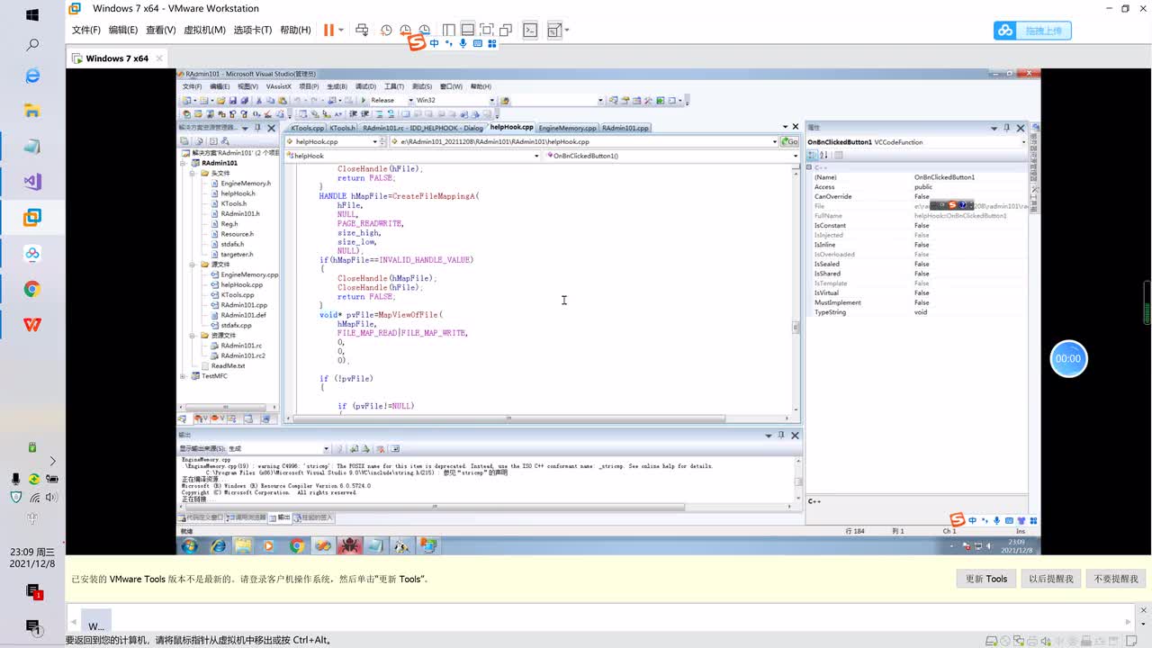The image size is (1152, 648).
Task: Open the 查看(V) menu in VMware
Action: coord(160,30)
